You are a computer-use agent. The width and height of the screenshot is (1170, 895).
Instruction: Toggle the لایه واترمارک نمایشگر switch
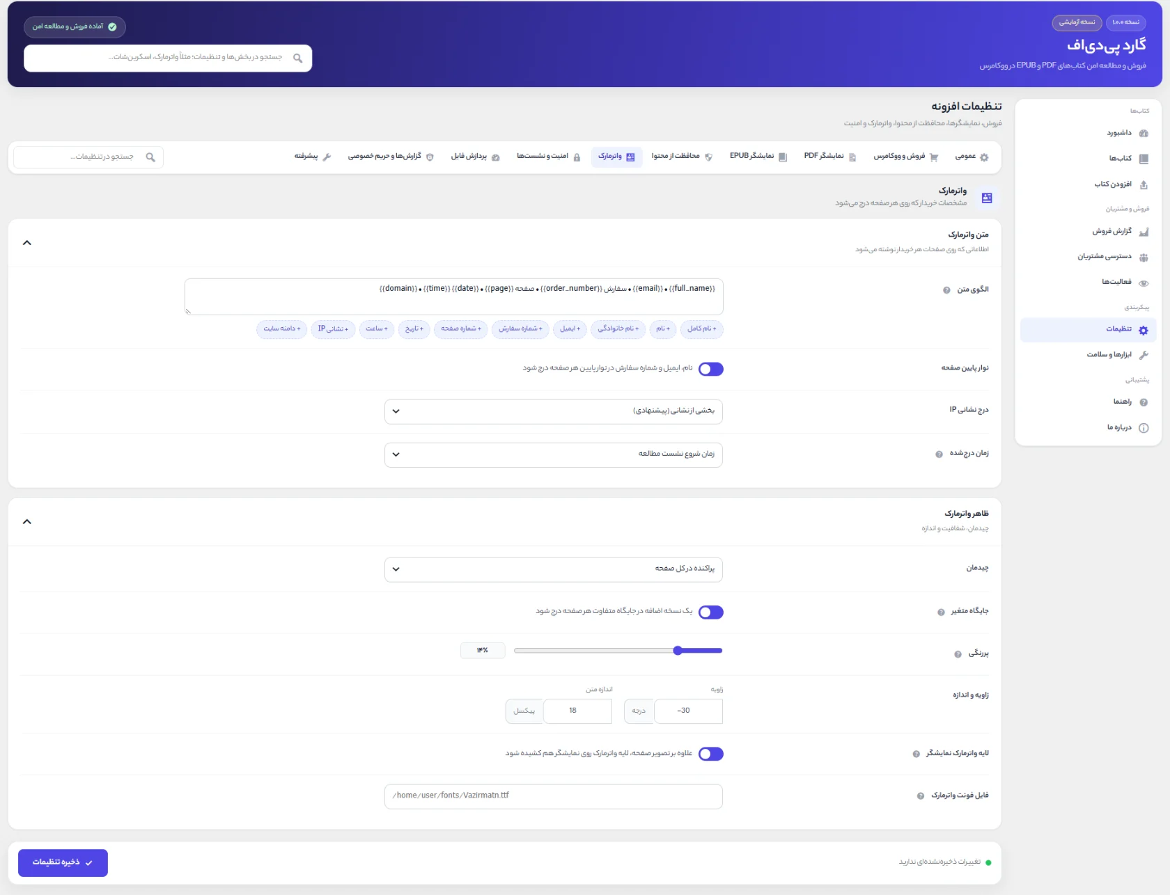tap(710, 754)
